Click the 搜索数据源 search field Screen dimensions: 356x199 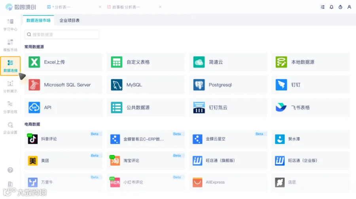(62, 34)
